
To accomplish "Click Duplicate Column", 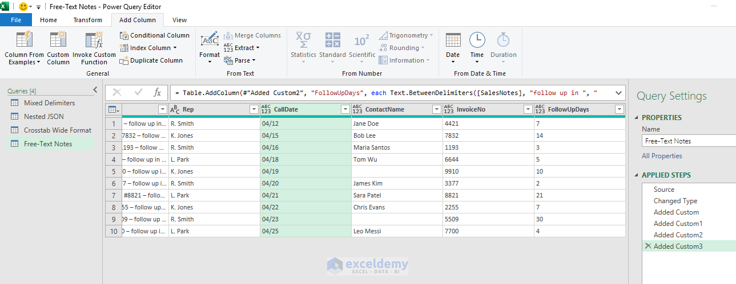I will coord(151,60).
